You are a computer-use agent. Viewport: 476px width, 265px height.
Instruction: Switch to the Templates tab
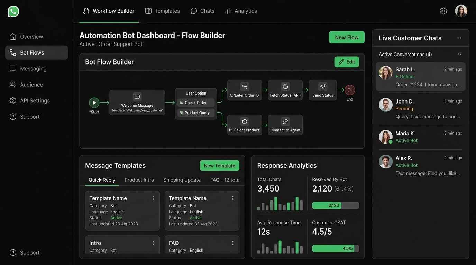[x=162, y=11]
